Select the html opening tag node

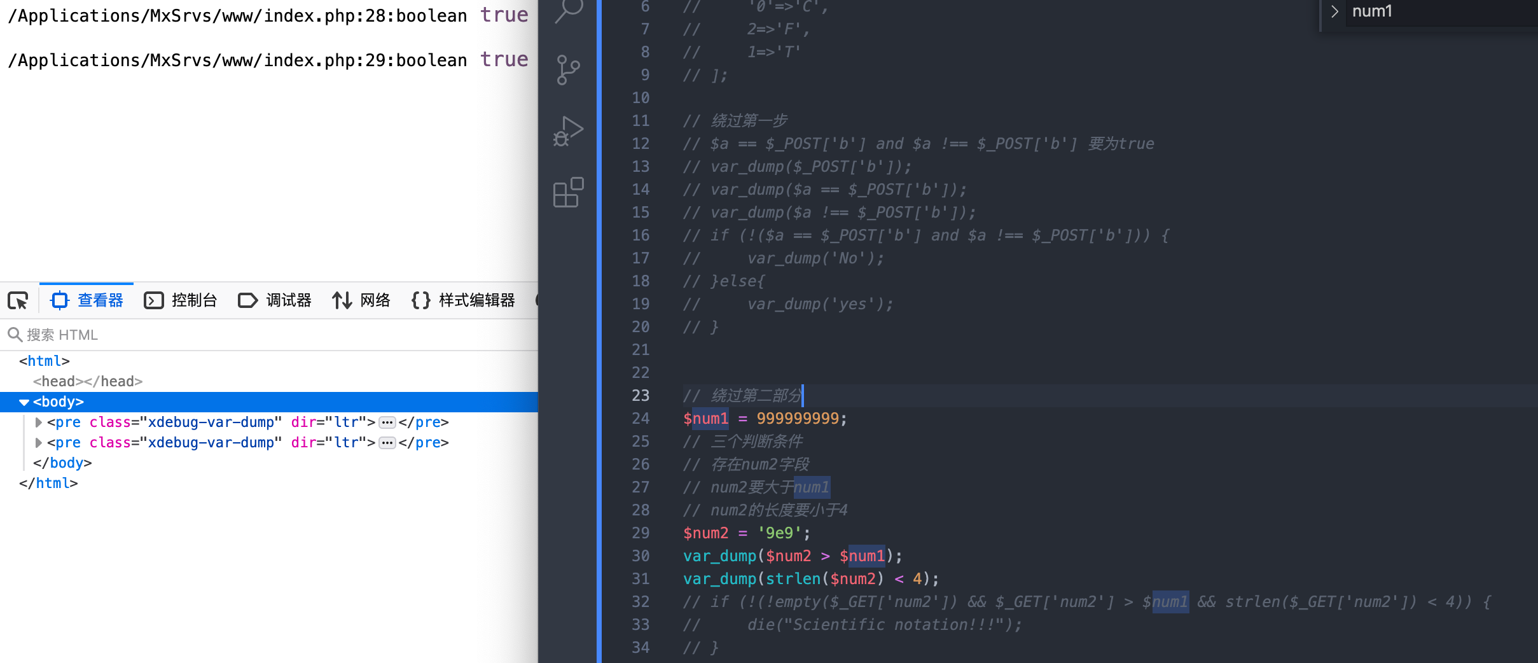[44, 361]
